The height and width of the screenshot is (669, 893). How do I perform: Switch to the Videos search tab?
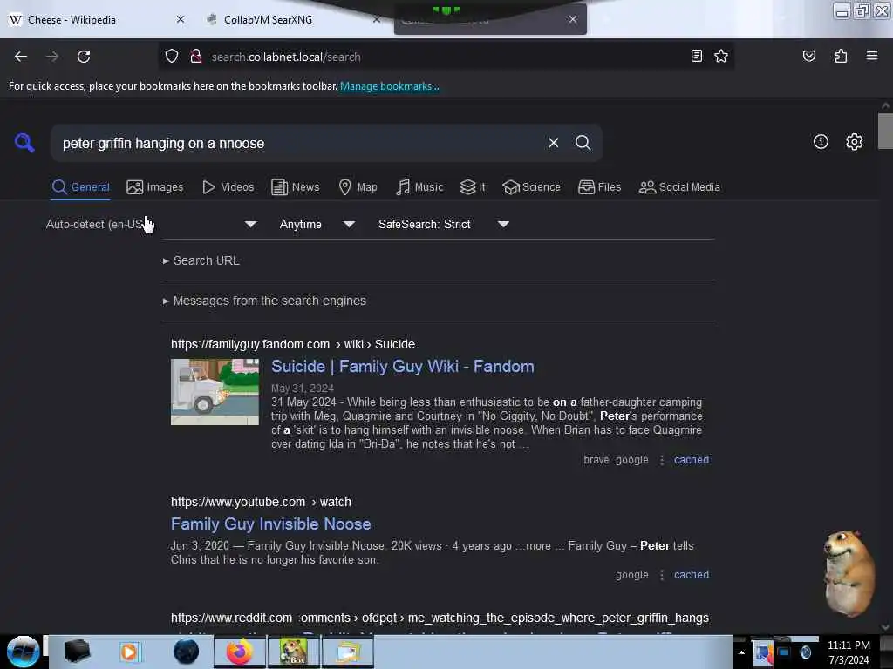click(x=228, y=187)
